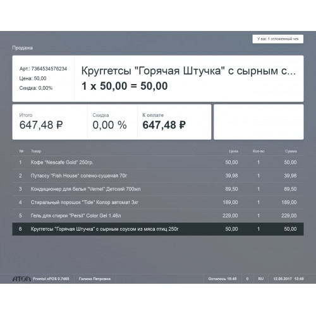
Task: Click the empty white panel beside totals
Action: tap(258, 122)
